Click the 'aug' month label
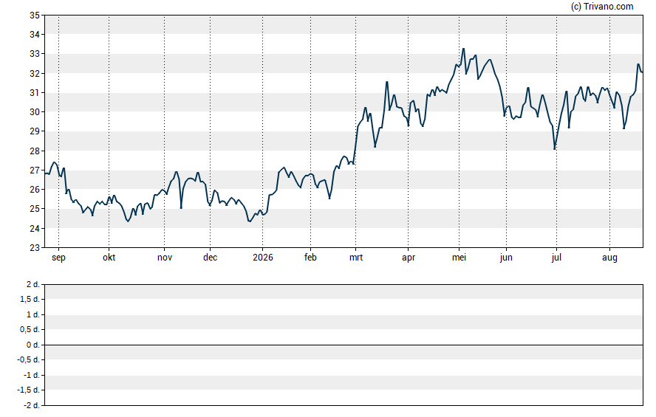 pos(609,258)
